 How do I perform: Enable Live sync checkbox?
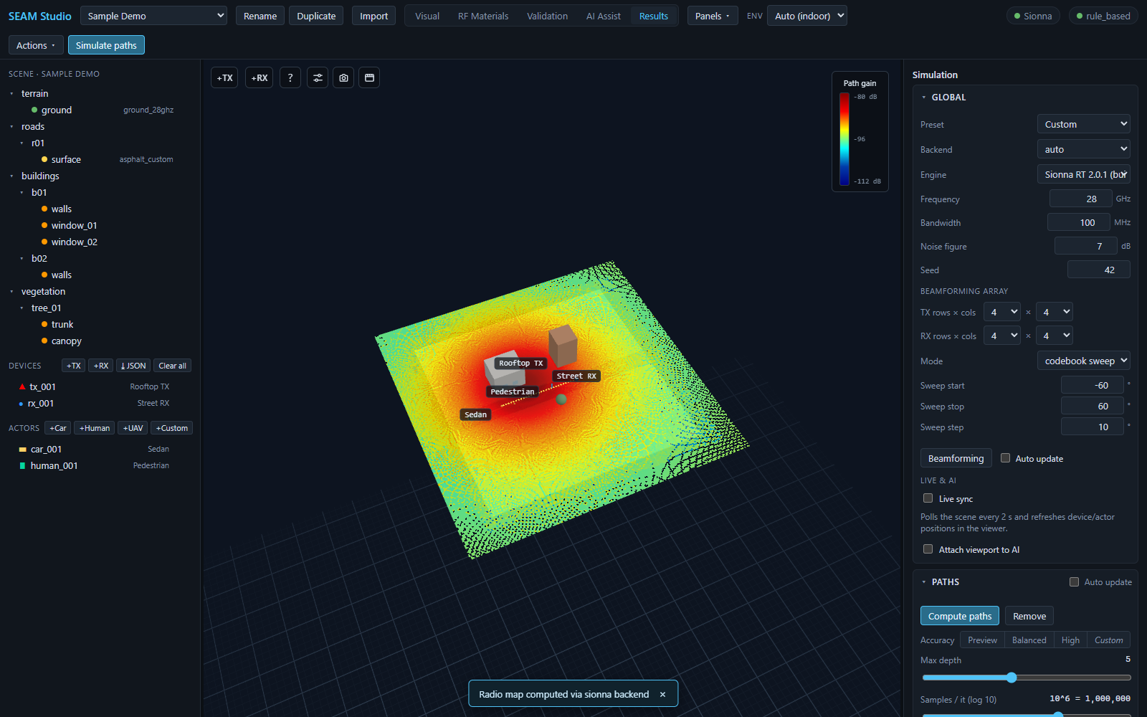click(x=928, y=498)
